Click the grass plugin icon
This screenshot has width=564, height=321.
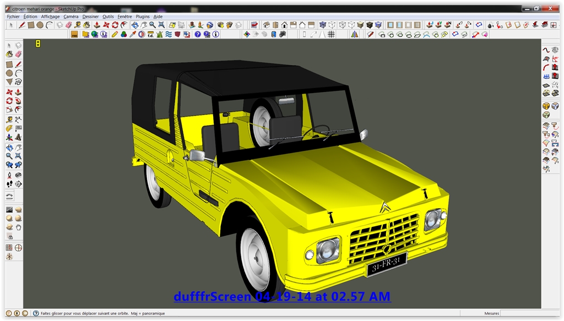pyautogui.click(x=160, y=35)
